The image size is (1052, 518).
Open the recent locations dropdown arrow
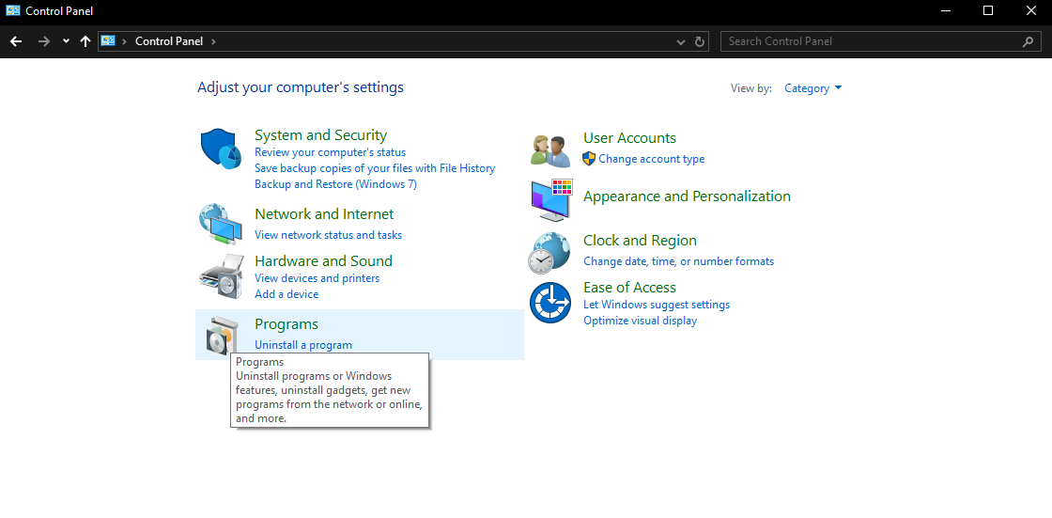pos(66,41)
